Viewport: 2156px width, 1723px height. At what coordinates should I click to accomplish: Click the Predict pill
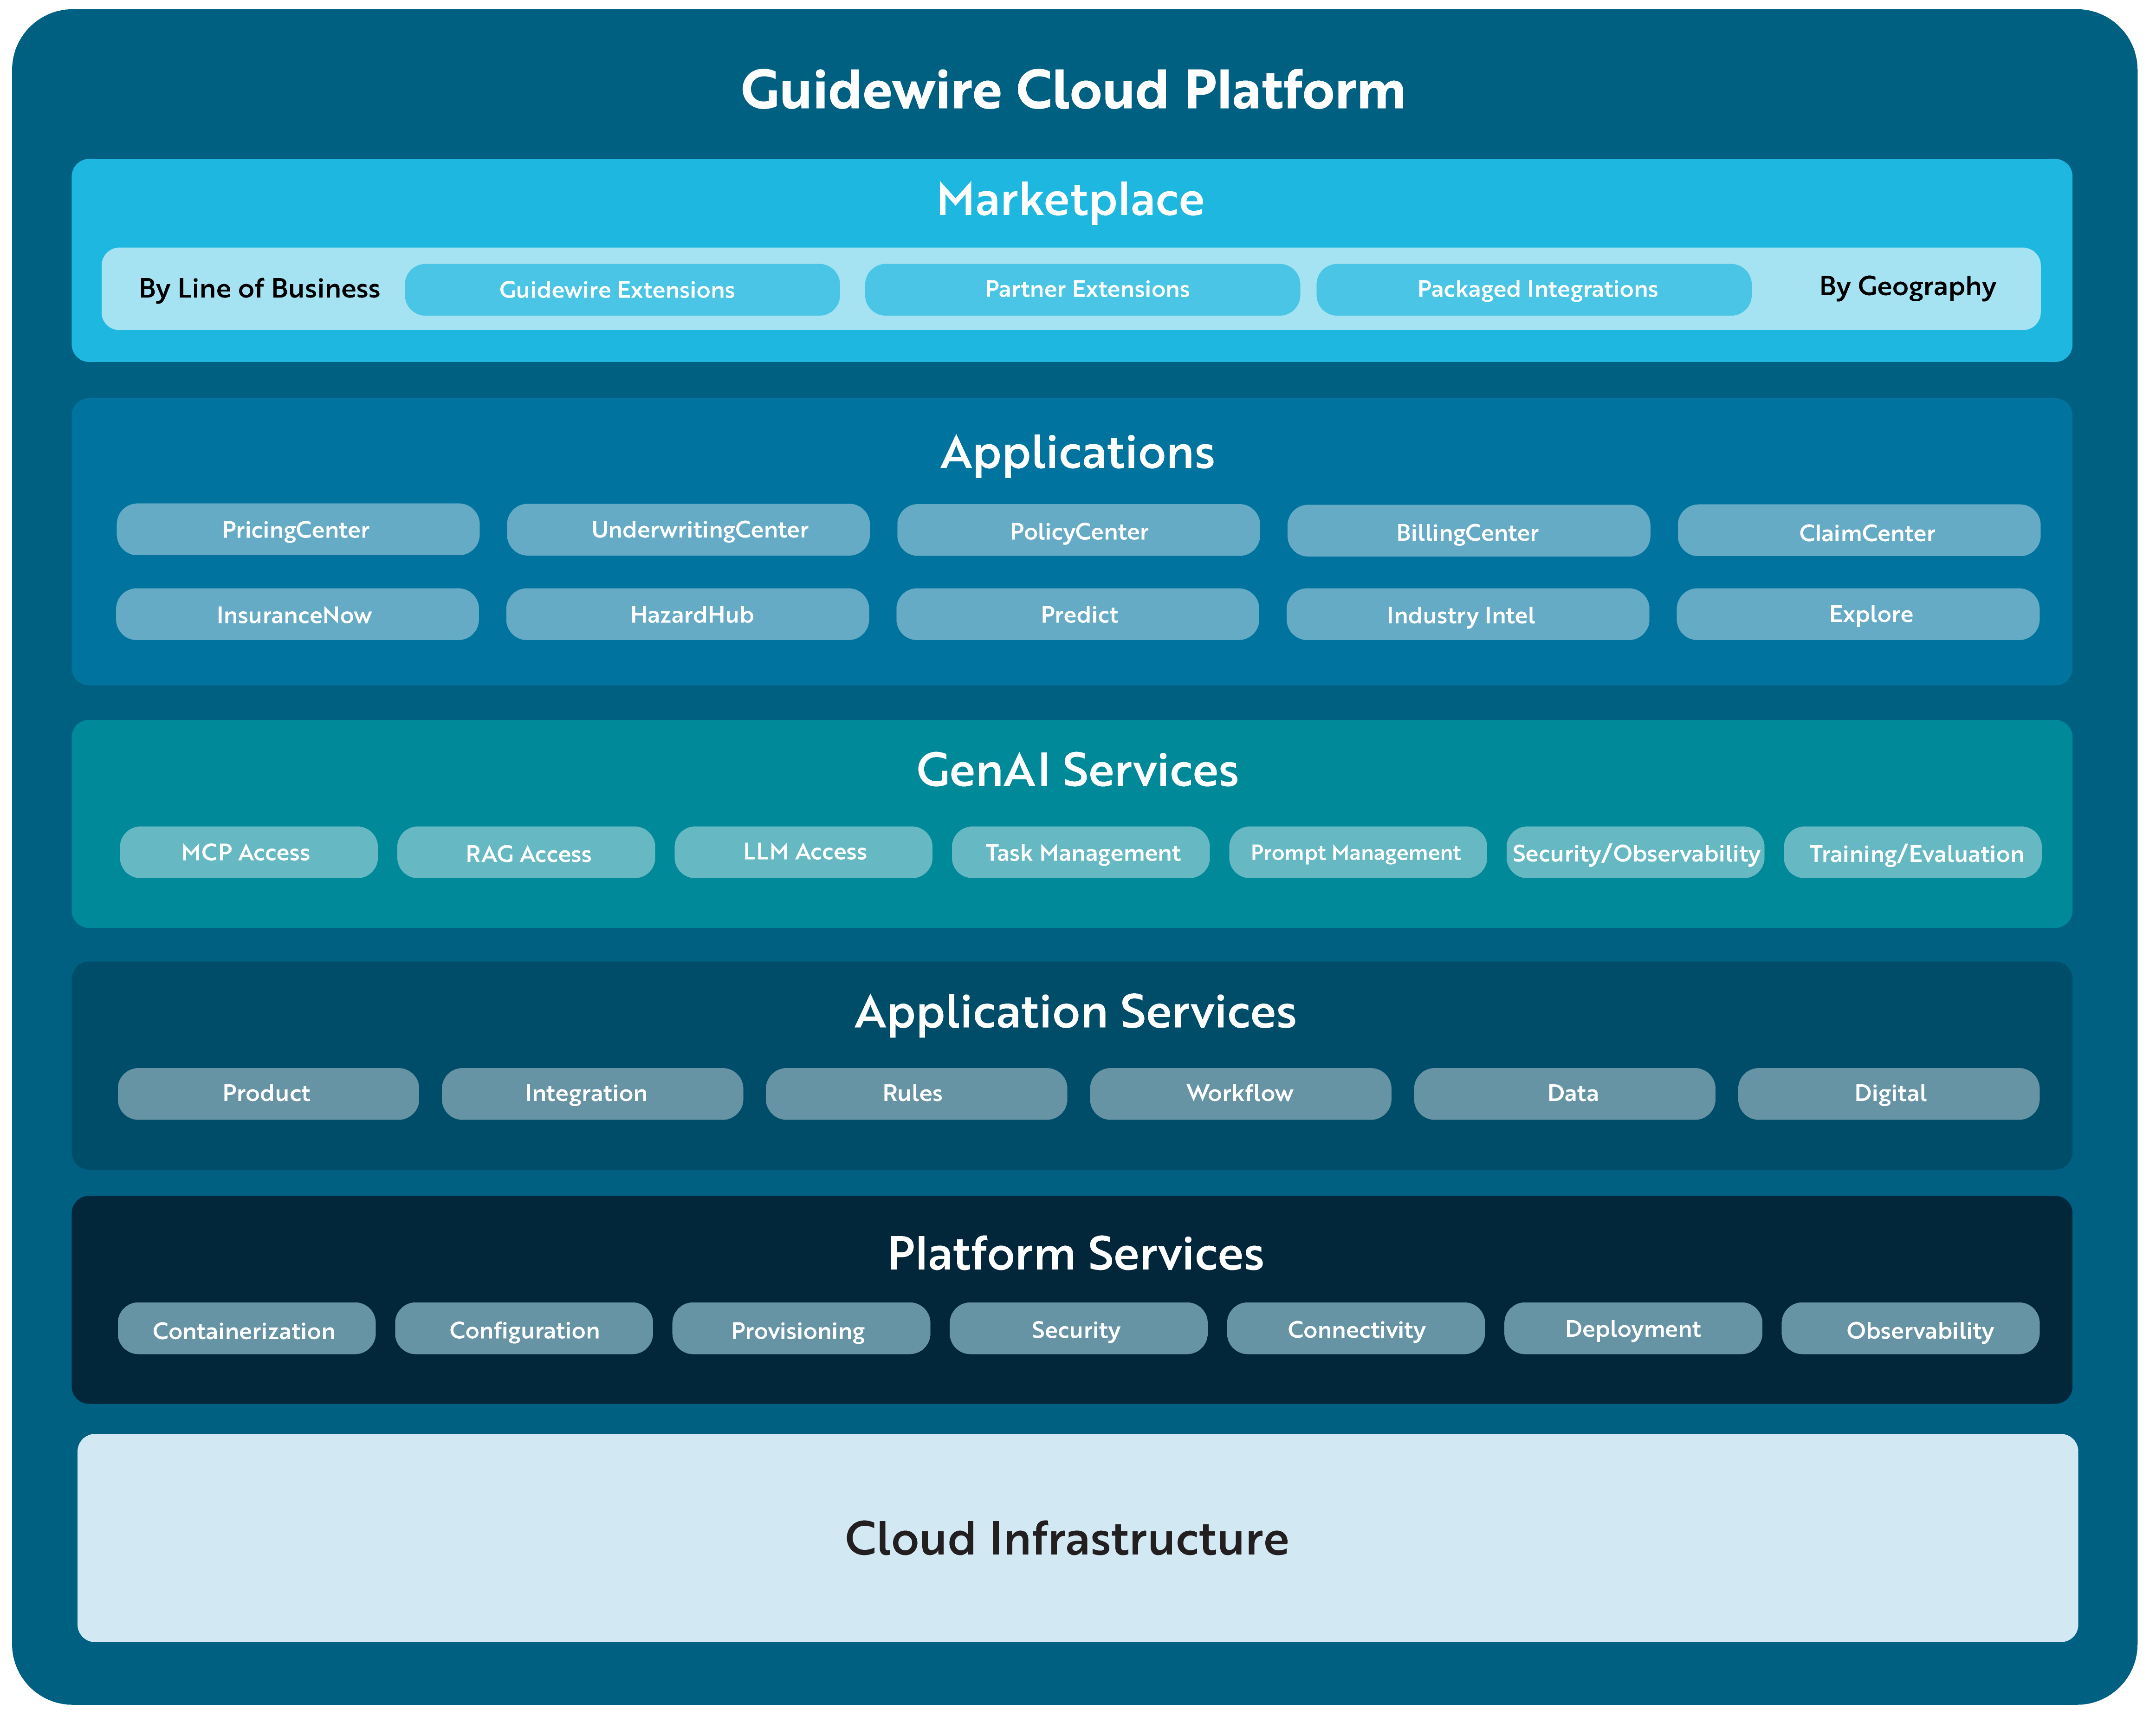click(1077, 614)
